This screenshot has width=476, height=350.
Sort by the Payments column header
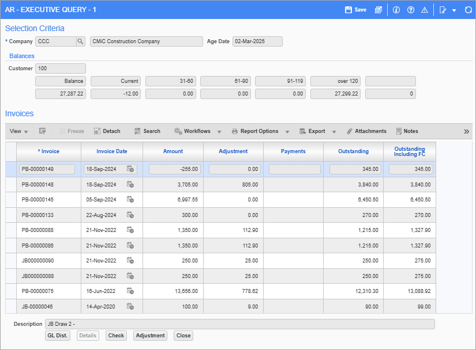click(x=293, y=151)
